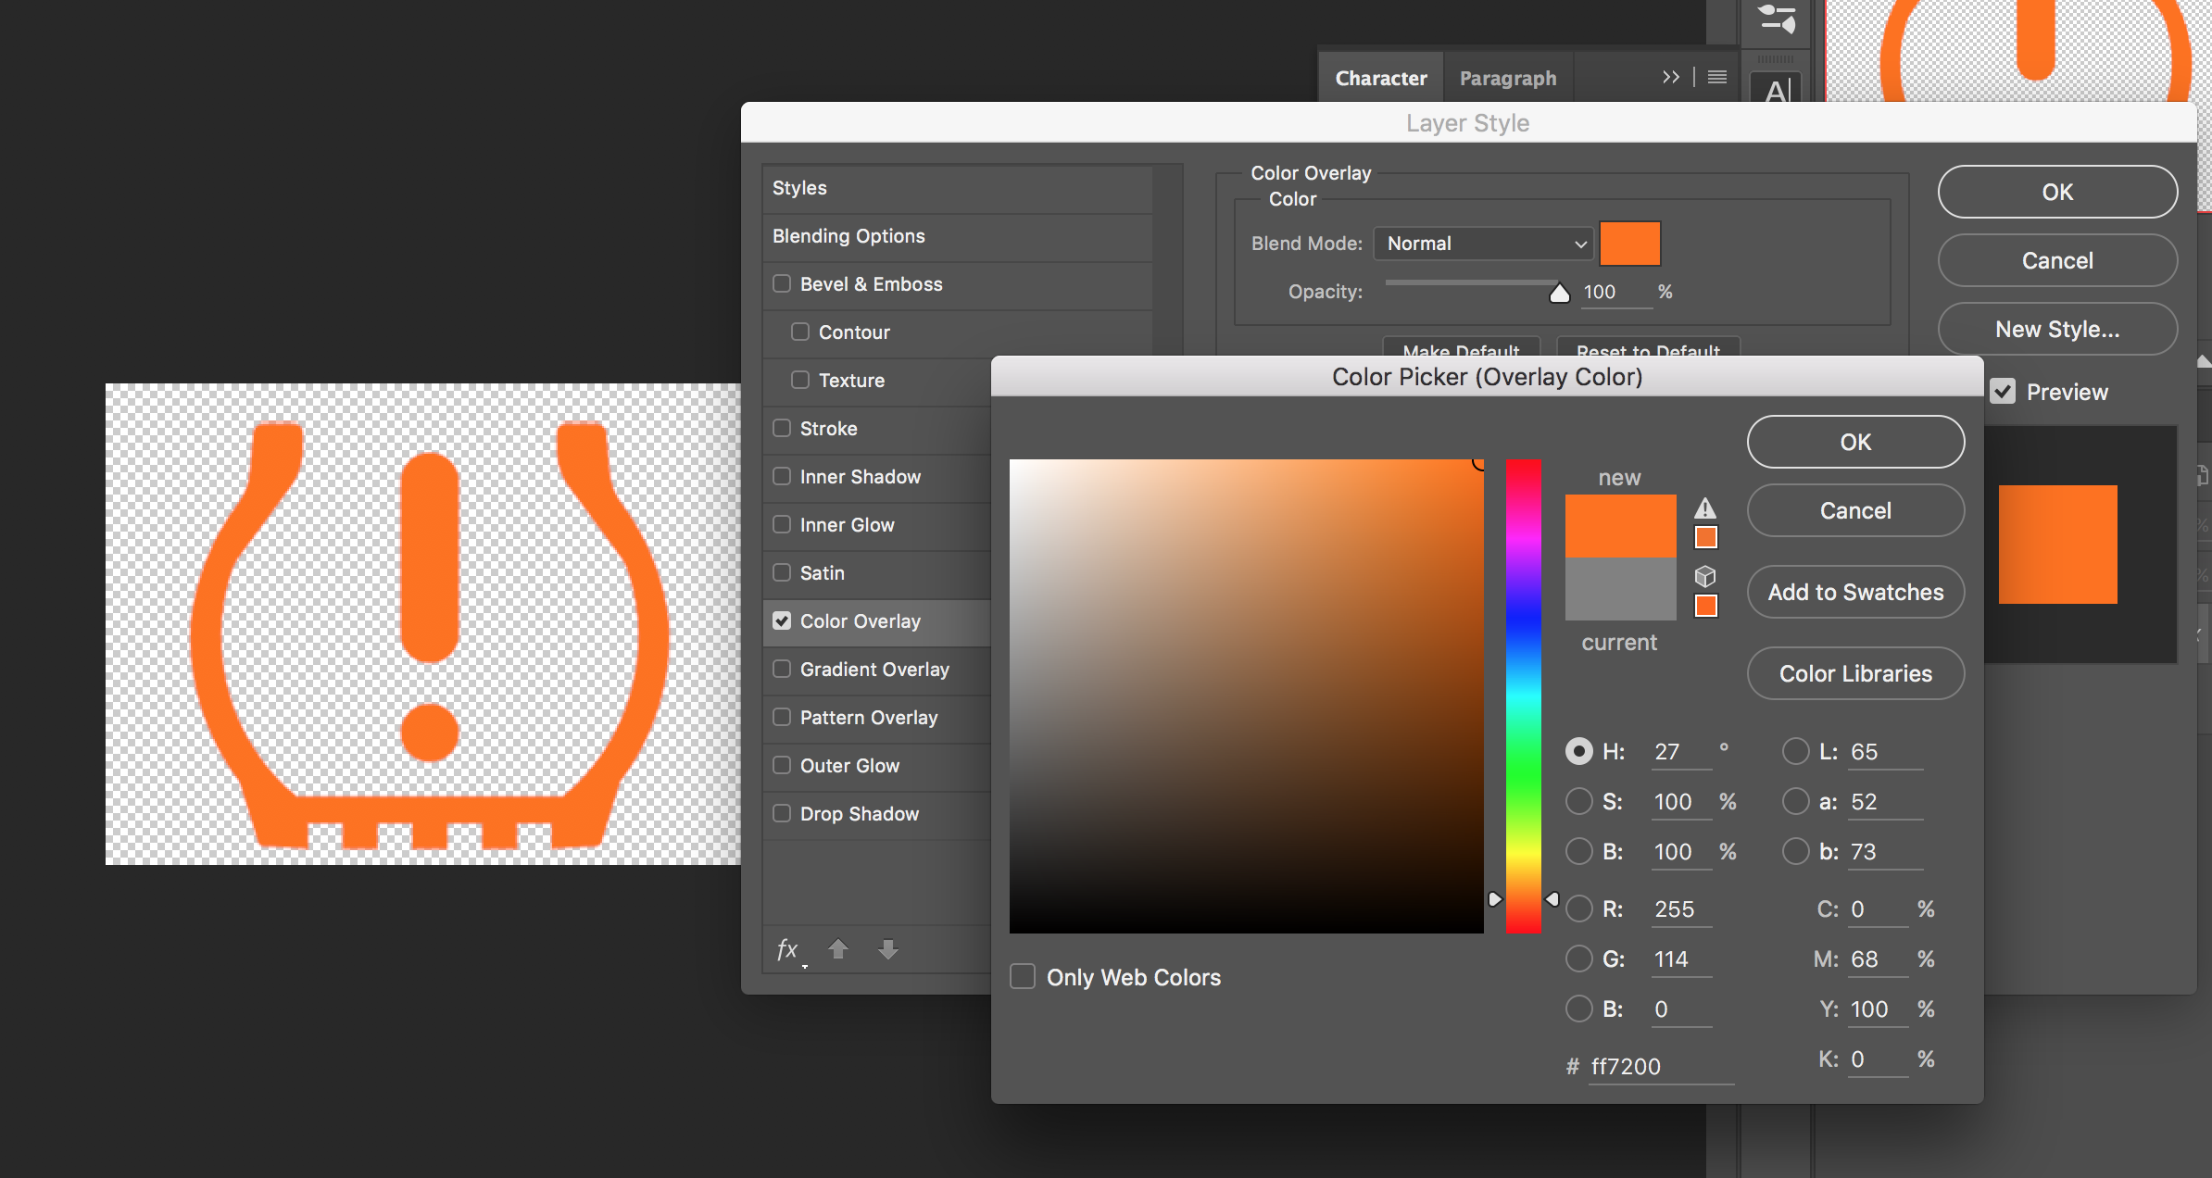Click the hex color input field

[x=1661, y=1066]
